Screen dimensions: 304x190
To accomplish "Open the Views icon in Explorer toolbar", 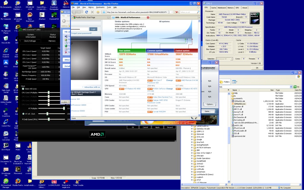I will tap(235, 82).
